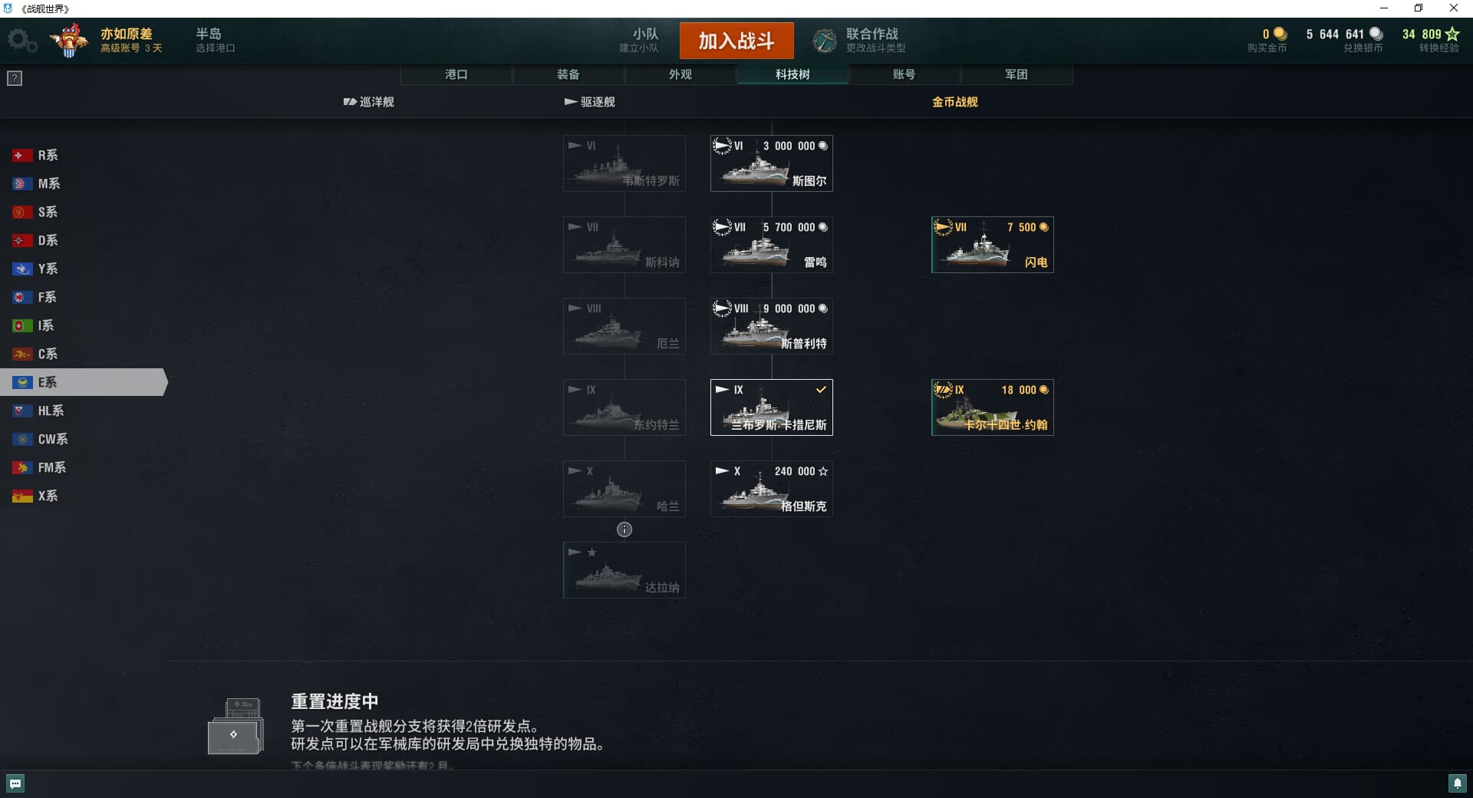Open the notification bell icon
Viewport: 1473px width, 798px height.
1457,783
